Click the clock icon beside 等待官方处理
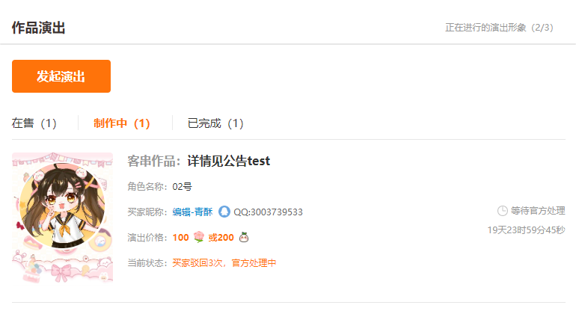The height and width of the screenshot is (317, 576). [502, 211]
